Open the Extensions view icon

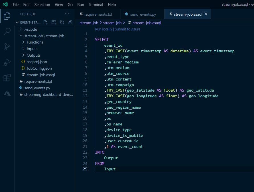[7, 77]
